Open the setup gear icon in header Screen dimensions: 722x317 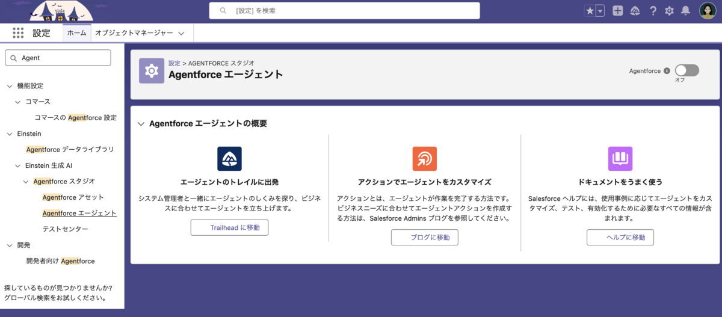coord(669,11)
